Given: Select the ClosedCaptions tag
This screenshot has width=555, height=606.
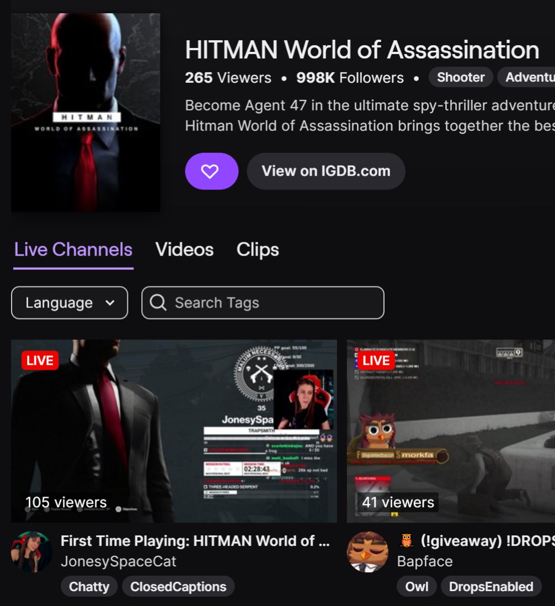Looking at the screenshot, I should pos(178,587).
